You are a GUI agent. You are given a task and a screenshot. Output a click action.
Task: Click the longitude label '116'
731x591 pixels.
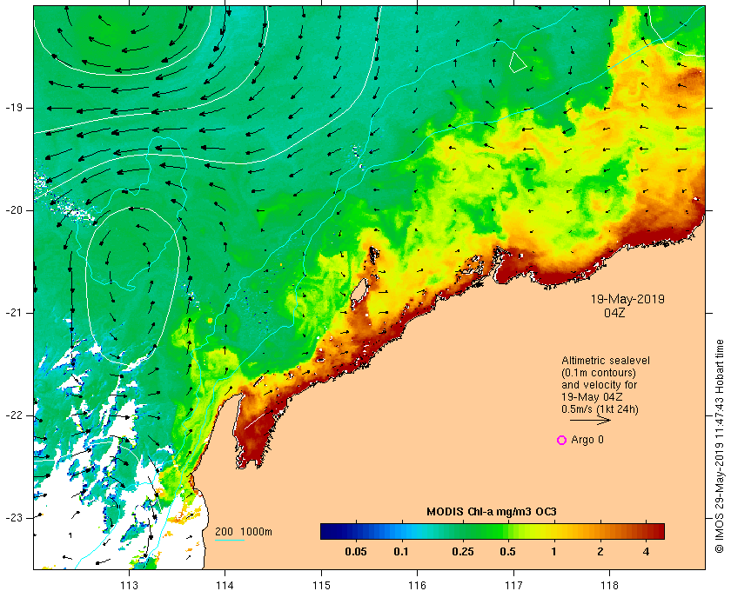click(x=417, y=585)
